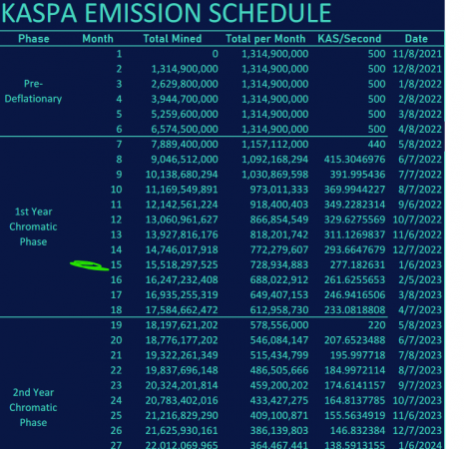Image resolution: width=464 pixels, height=449 pixels.
Task: Click the KASPA EMISSION SCHEDULE title
Action: pos(167,13)
